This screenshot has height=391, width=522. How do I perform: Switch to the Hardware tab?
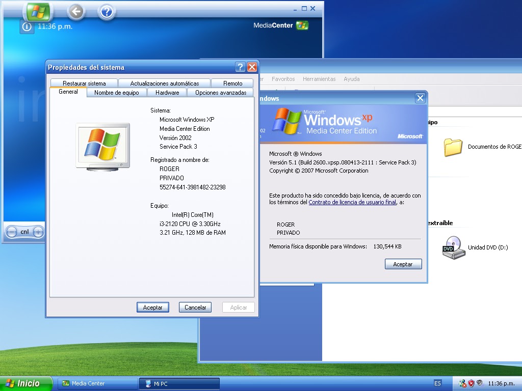(x=167, y=93)
